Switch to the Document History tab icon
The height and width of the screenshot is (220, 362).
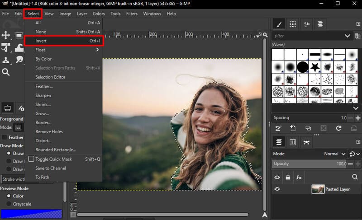pyautogui.click(x=320, y=24)
